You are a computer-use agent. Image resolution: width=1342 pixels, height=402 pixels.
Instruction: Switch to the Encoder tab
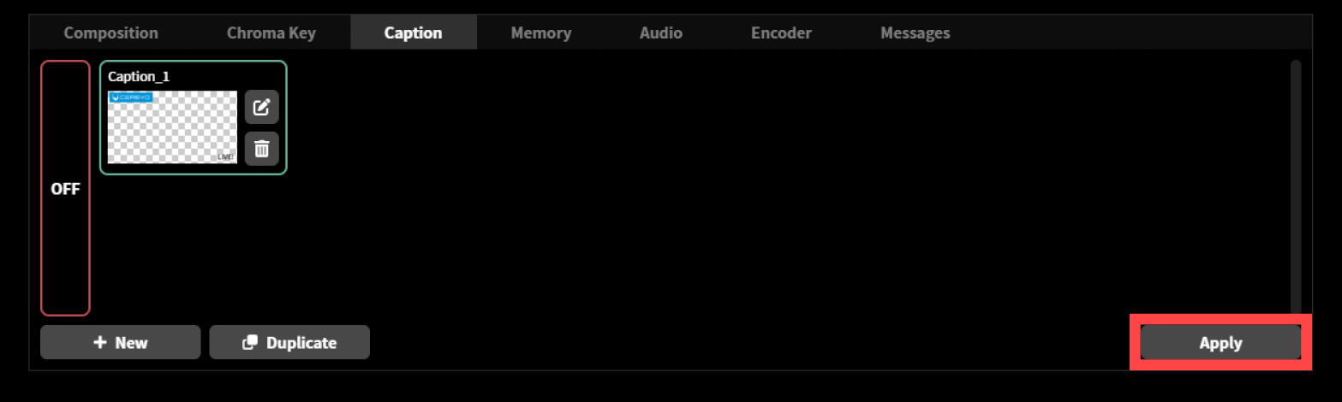click(x=782, y=33)
